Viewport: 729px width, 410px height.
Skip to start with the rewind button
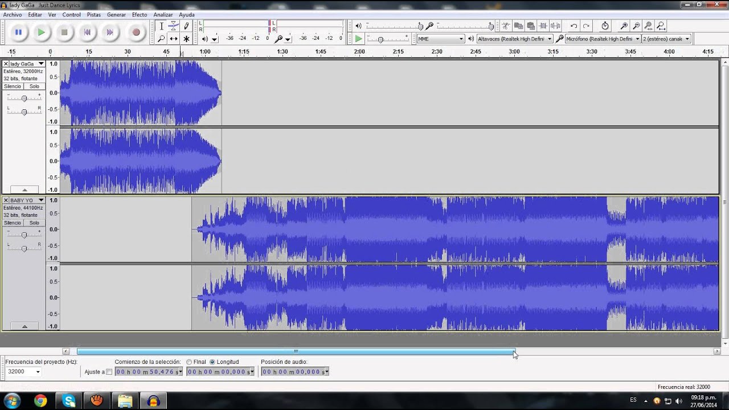tap(87, 32)
